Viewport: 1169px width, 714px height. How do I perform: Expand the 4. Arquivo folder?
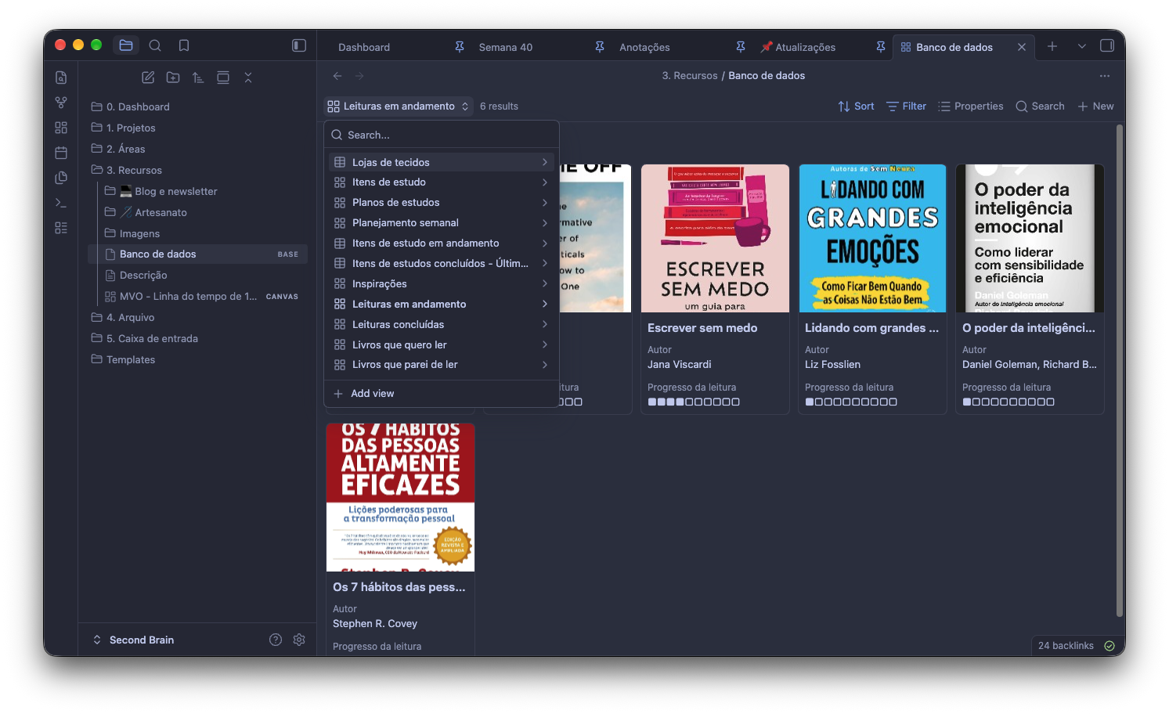click(130, 317)
